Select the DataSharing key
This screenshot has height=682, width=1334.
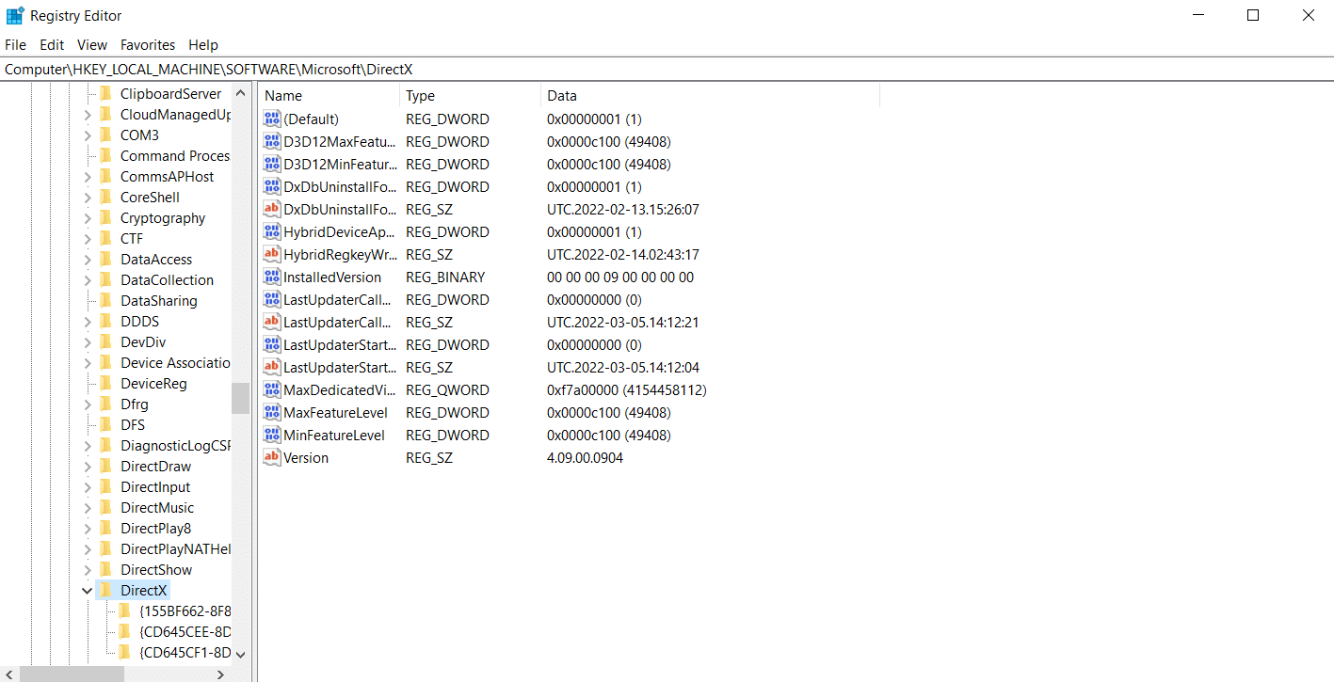click(159, 301)
